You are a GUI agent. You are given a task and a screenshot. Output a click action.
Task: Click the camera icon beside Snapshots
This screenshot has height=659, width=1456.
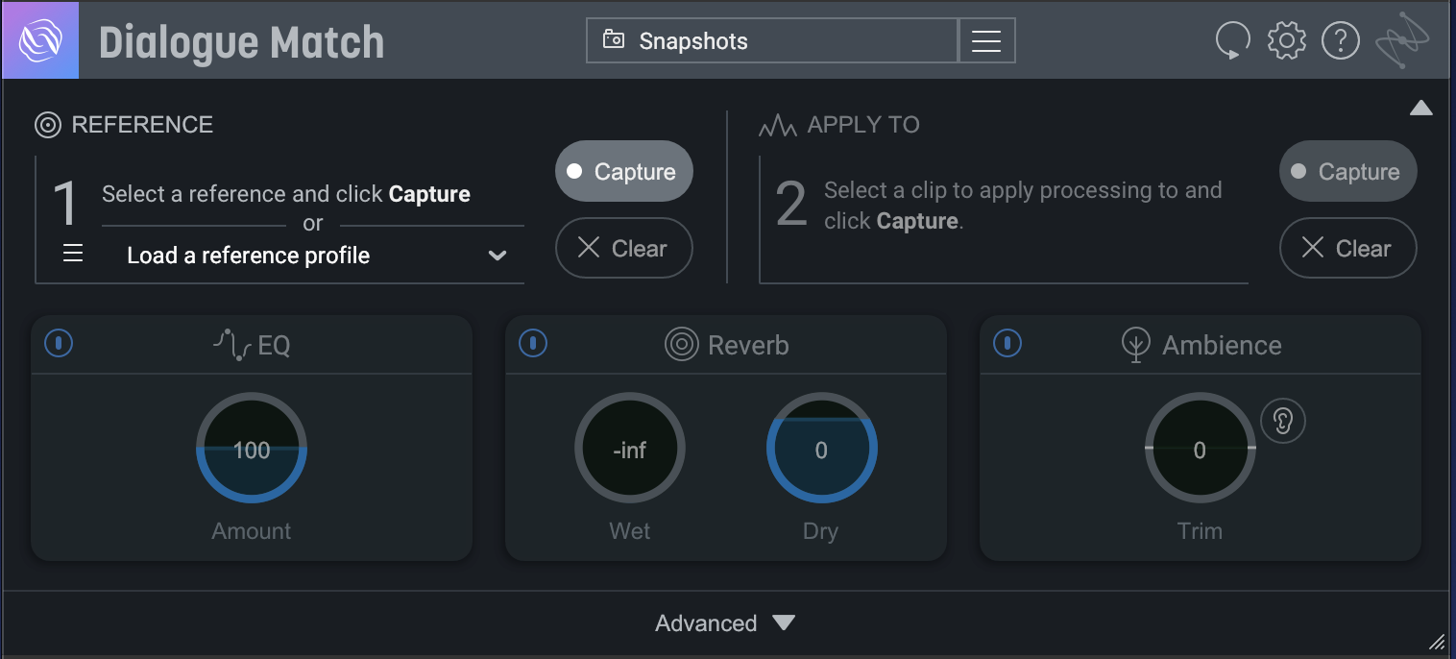tap(613, 40)
